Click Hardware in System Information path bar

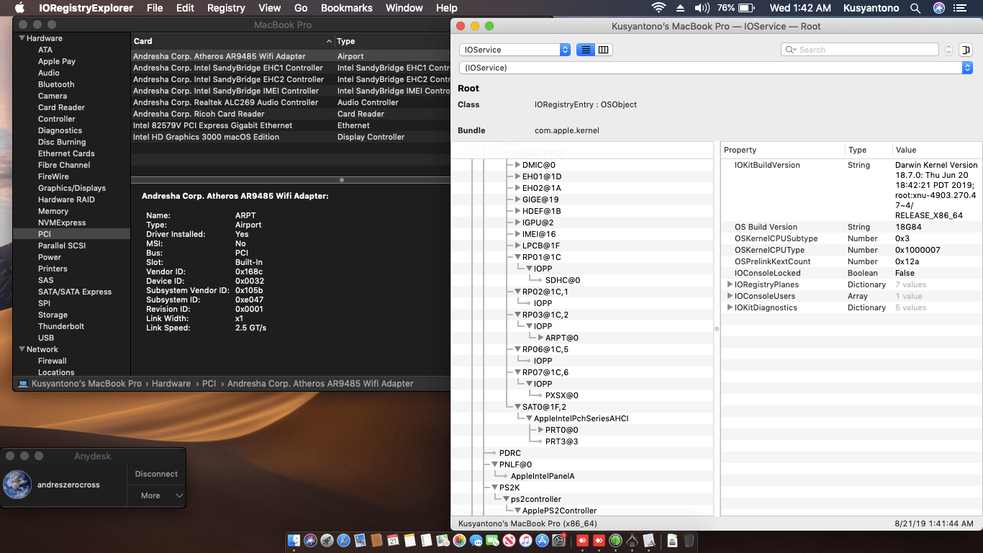[x=171, y=384]
